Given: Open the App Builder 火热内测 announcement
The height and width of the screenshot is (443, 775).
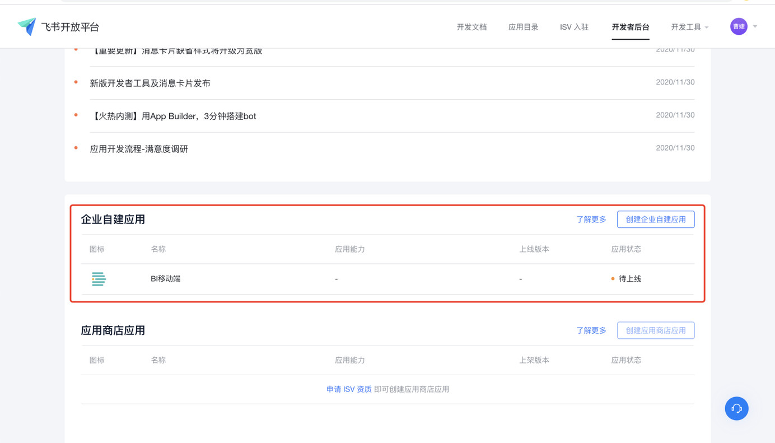Looking at the screenshot, I should [x=173, y=116].
